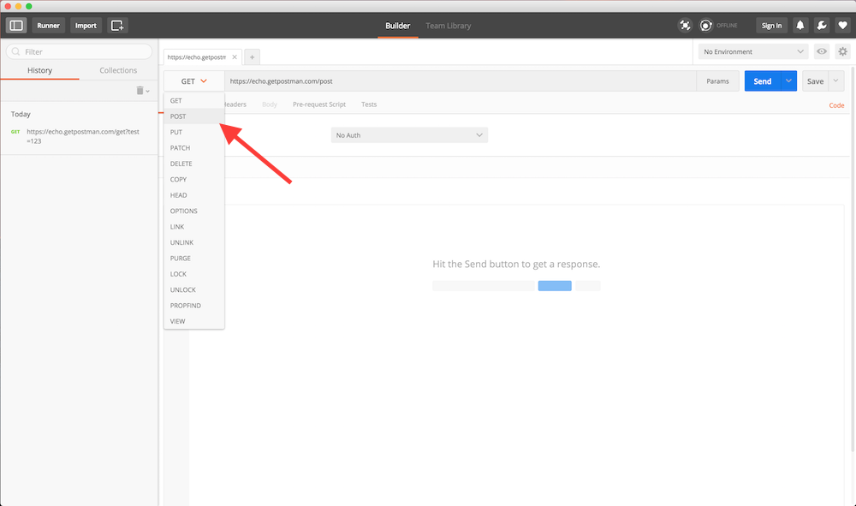Choose PATCH from method list

coord(193,148)
